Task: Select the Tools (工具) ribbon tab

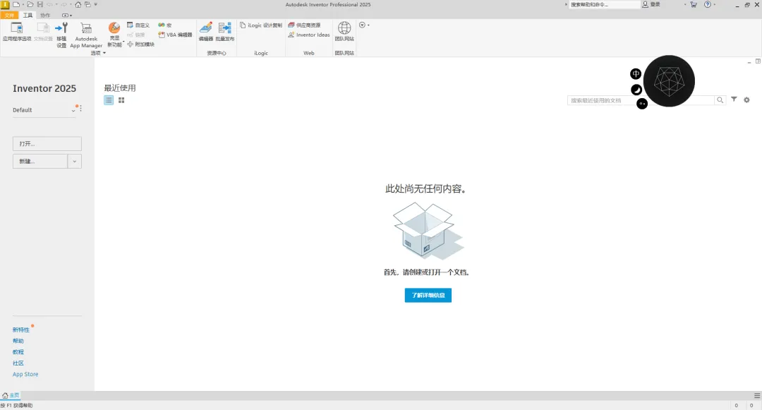Action: [28, 16]
